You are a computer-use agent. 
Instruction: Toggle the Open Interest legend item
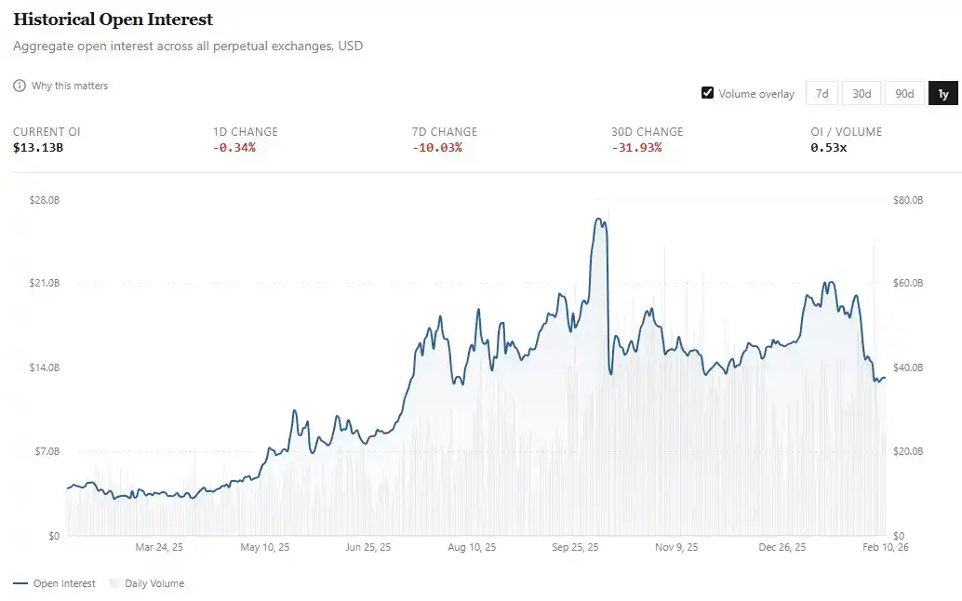[64, 583]
